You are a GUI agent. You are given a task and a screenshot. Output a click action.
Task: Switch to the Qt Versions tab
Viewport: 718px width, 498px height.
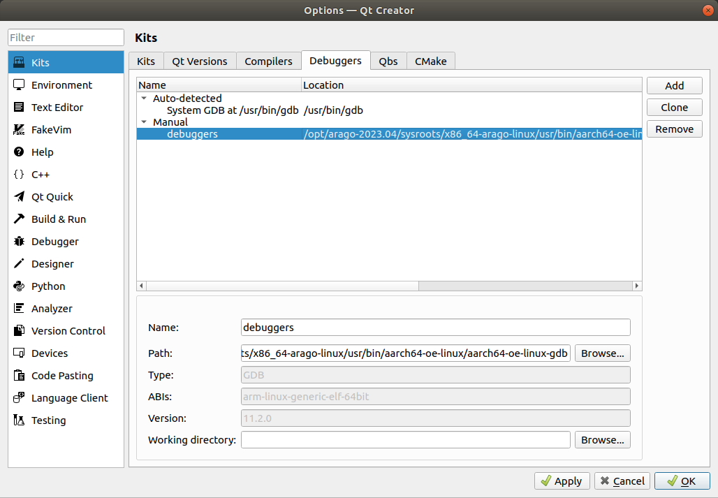200,61
